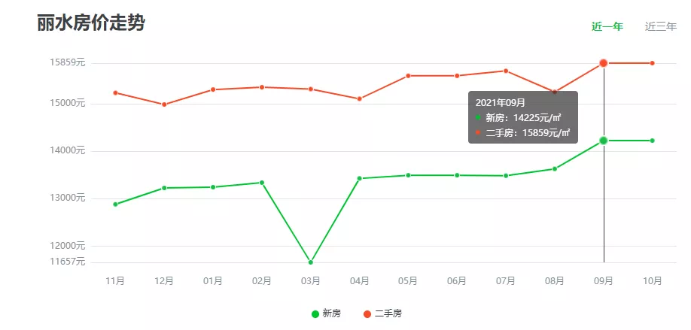Switch to the 近一年 tab

(x=607, y=27)
